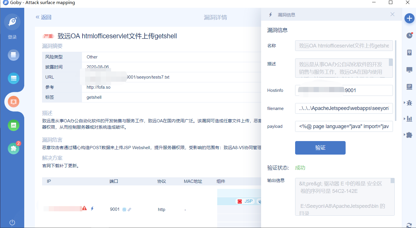The height and width of the screenshot is (228, 416).
Task: Click the 成功 verification status text
Action: [300, 168]
